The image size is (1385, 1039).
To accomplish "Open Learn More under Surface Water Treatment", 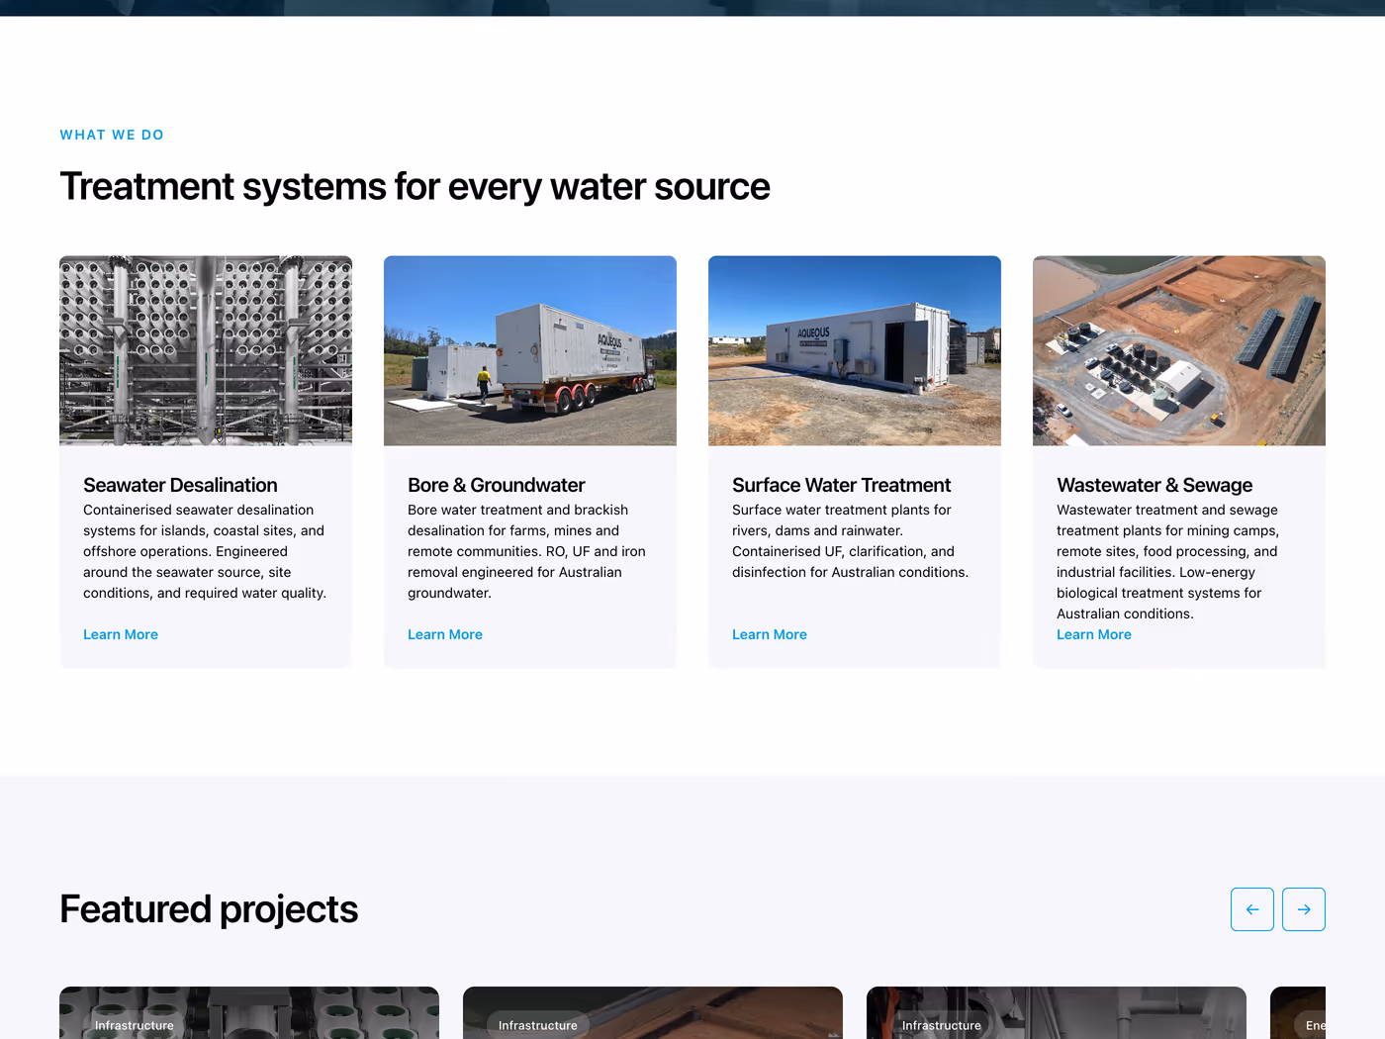I will pos(770,634).
